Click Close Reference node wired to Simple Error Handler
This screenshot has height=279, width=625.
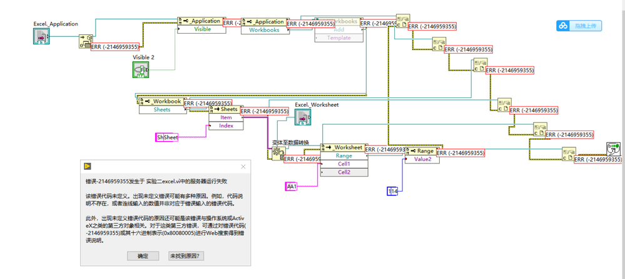(x=569, y=155)
